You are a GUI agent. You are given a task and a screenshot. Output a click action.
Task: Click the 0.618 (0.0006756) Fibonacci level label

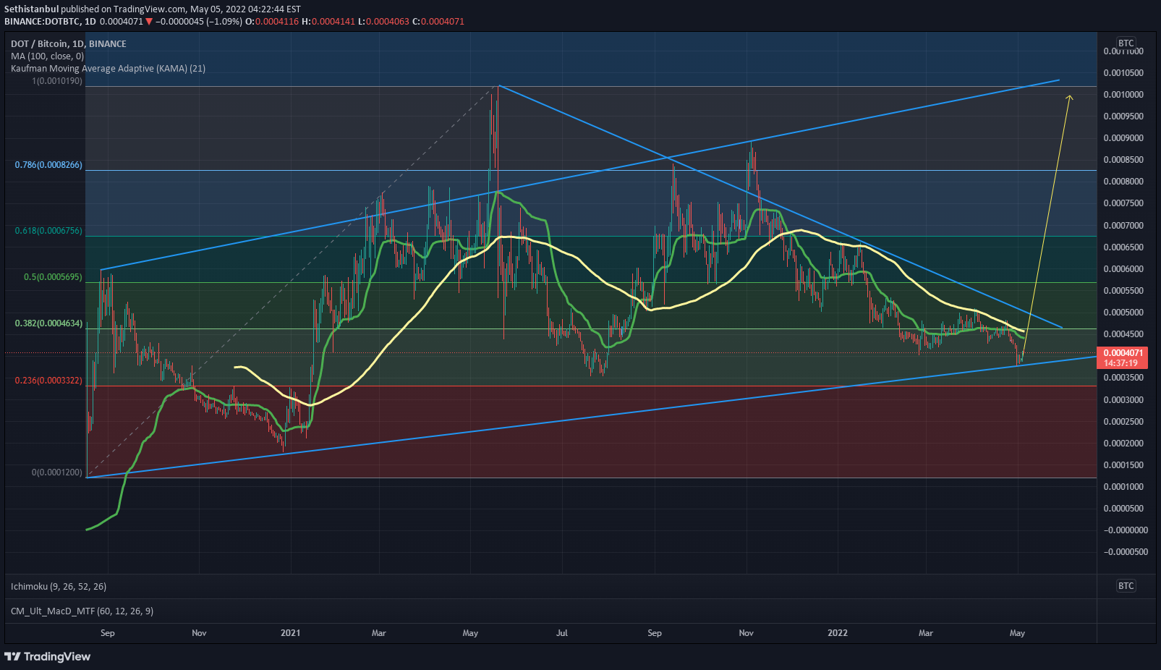(x=48, y=230)
